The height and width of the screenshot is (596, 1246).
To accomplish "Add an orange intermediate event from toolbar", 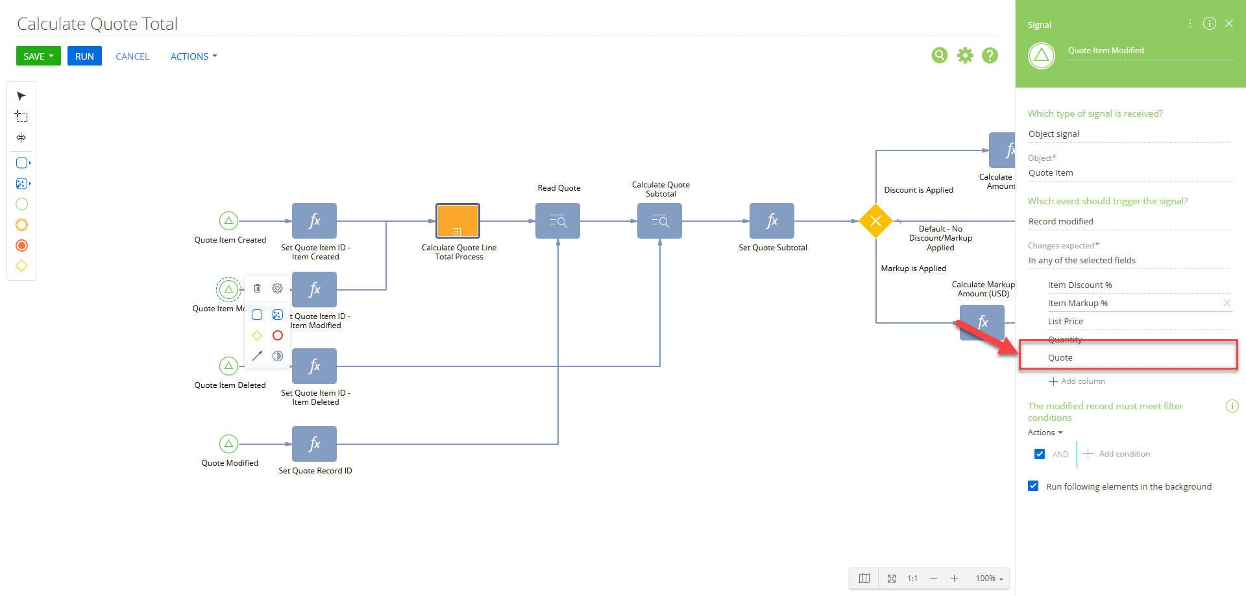I will pos(21,225).
